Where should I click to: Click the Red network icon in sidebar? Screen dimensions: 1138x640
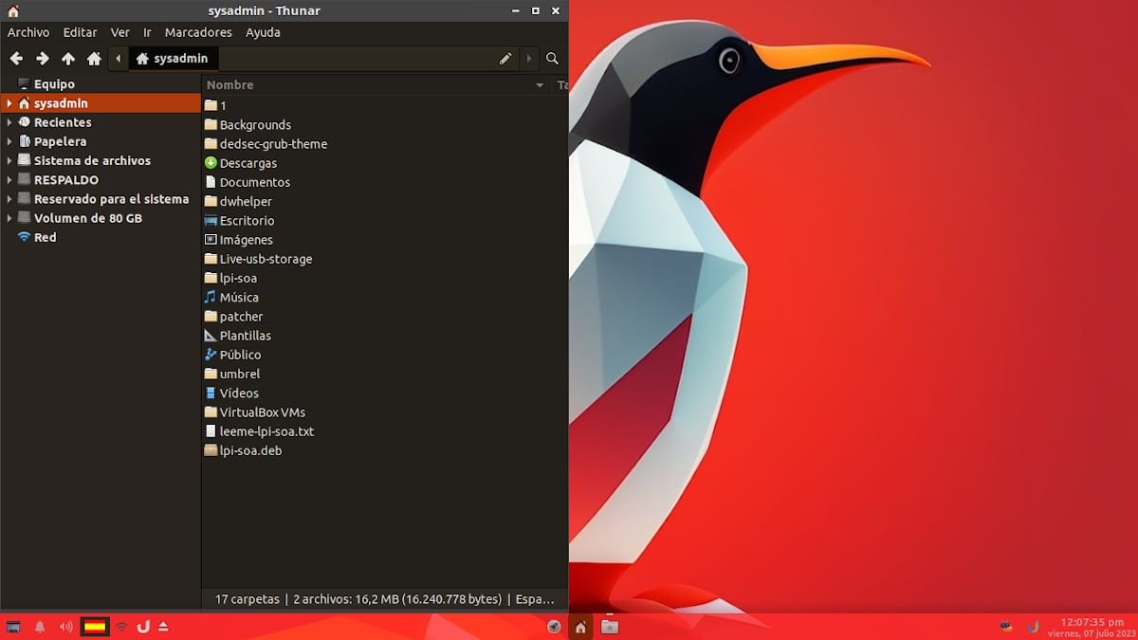(x=24, y=237)
